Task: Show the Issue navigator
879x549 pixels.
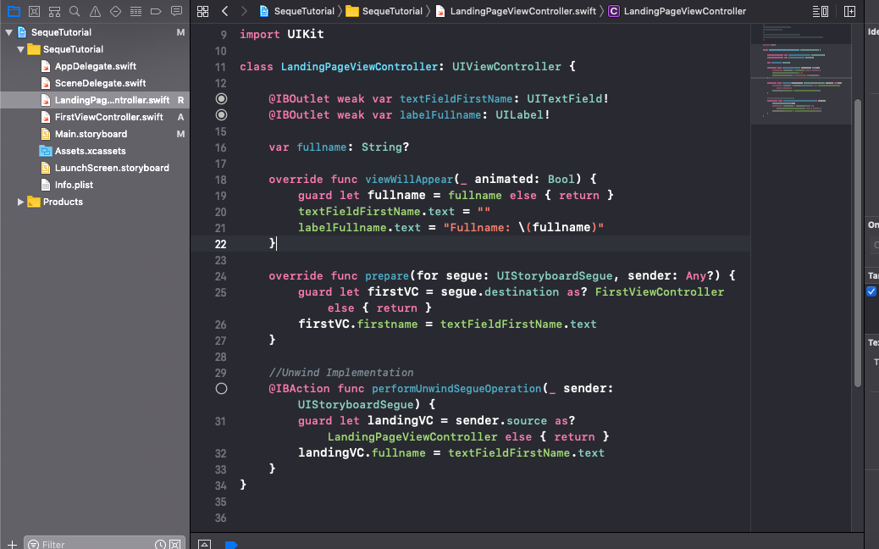Action: (x=94, y=11)
